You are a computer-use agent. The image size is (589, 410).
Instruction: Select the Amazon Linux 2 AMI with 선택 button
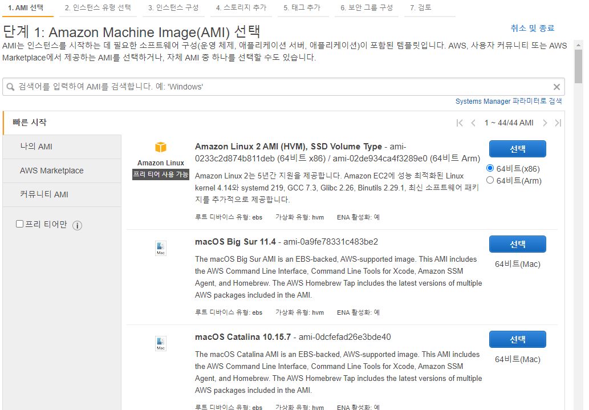coord(517,149)
